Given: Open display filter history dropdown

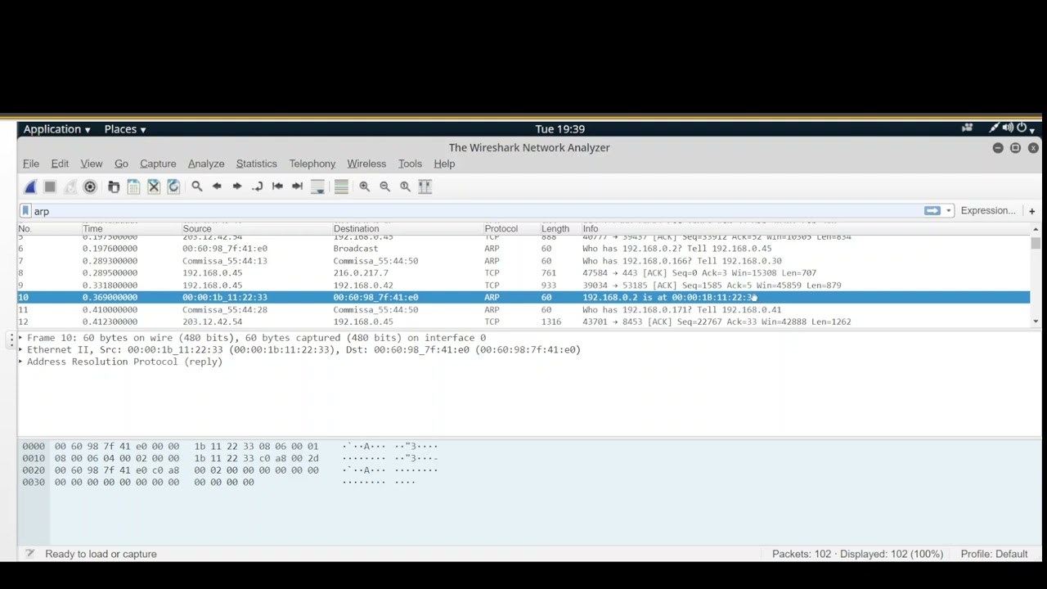Looking at the screenshot, I should point(949,211).
